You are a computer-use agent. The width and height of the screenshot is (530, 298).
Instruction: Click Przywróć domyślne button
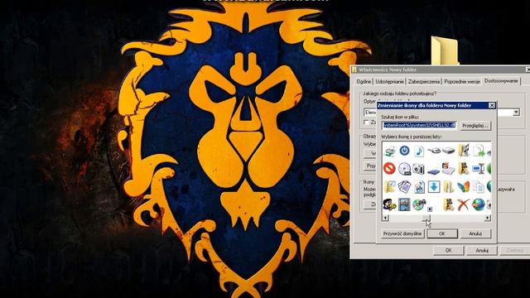click(402, 233)
